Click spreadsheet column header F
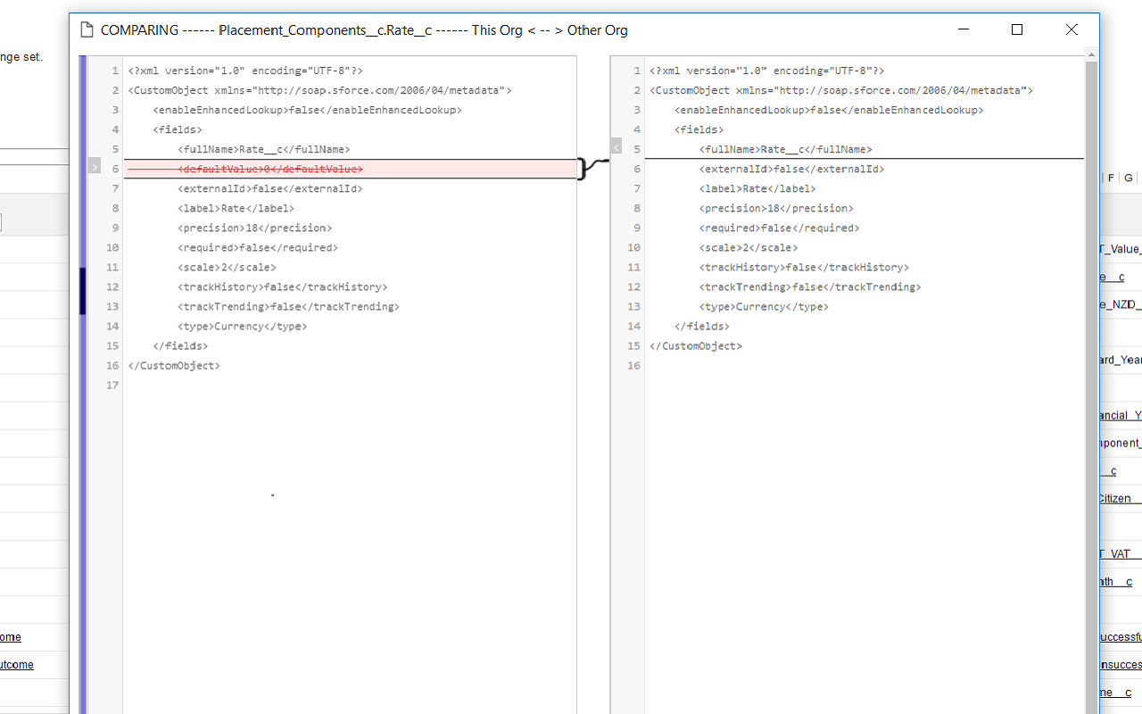 tap(1111, 178)
